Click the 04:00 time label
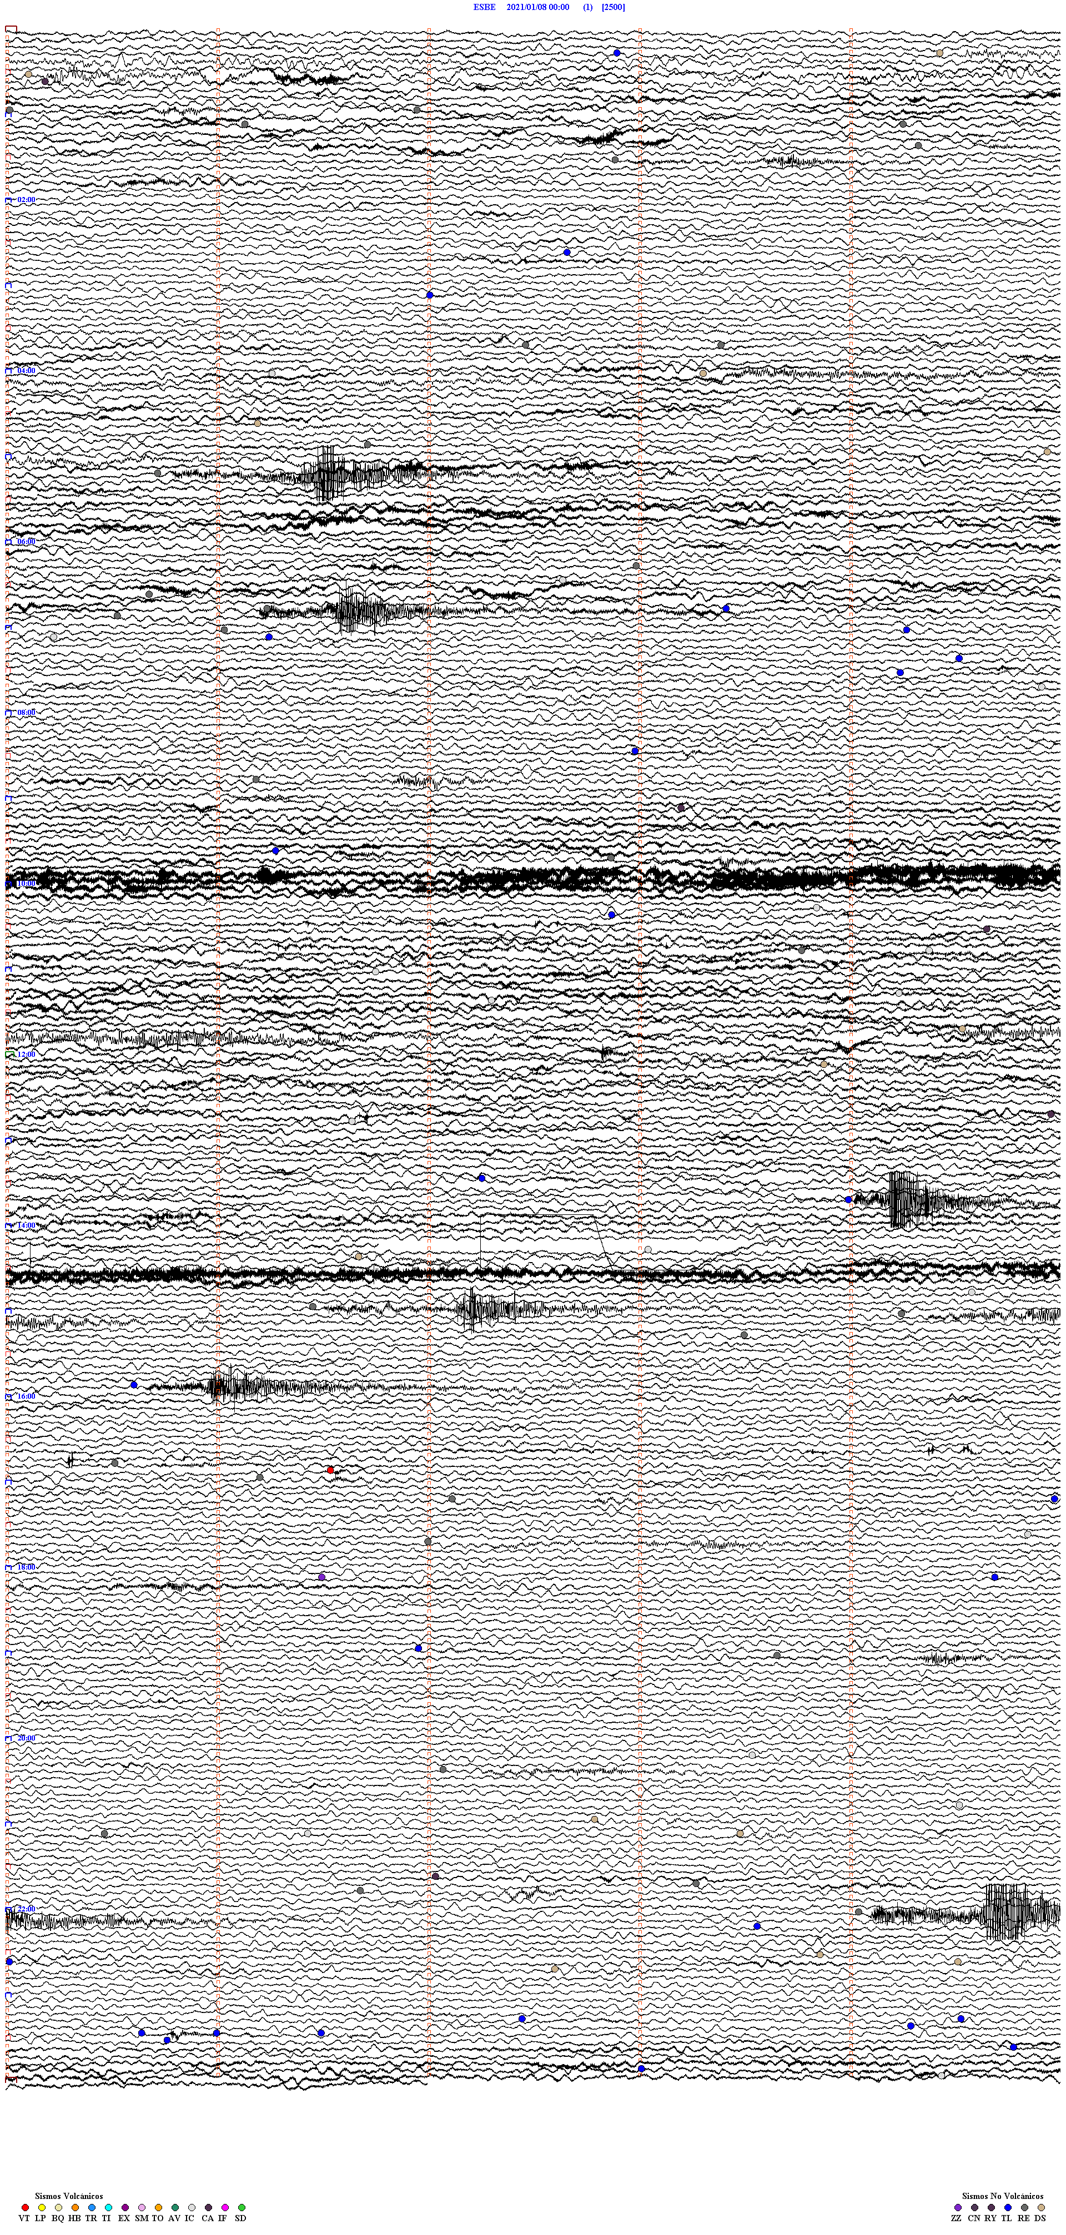1066x2235 pixels. (26, 371)
